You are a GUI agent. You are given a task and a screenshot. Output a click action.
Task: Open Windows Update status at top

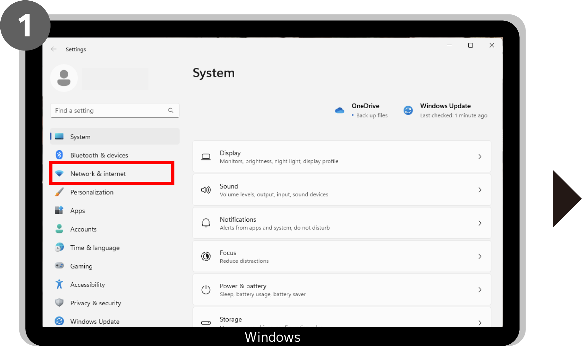point(445,111)
